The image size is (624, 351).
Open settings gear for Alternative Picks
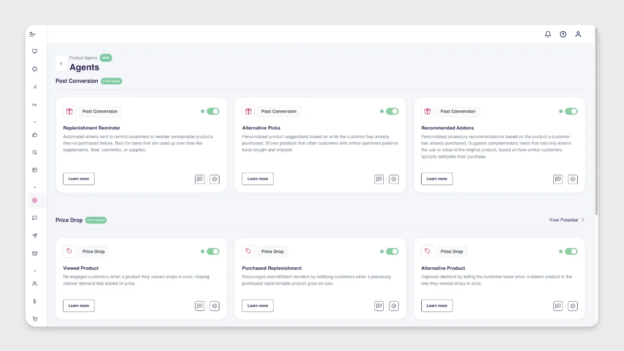tap(394, 179)
